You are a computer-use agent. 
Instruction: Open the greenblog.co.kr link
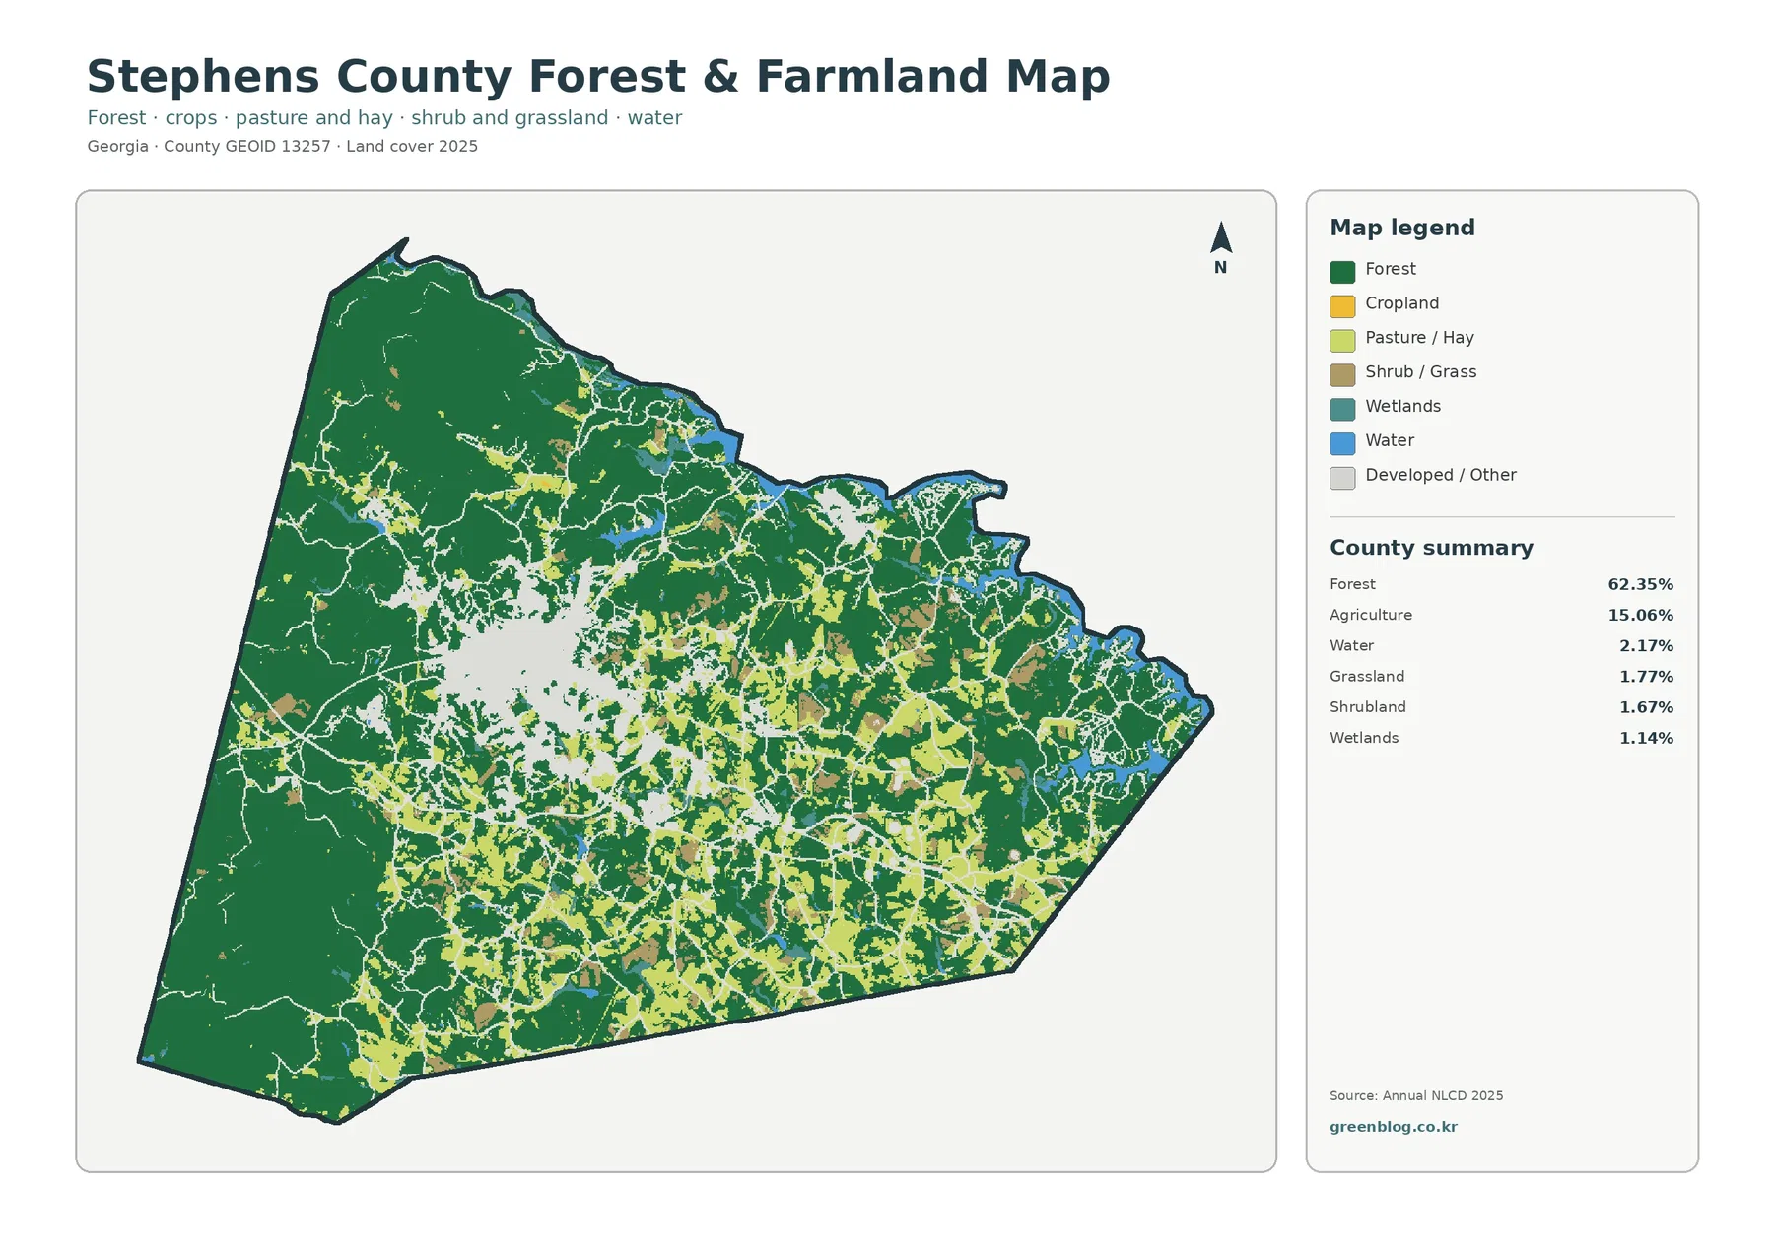click(1393, 1127)
